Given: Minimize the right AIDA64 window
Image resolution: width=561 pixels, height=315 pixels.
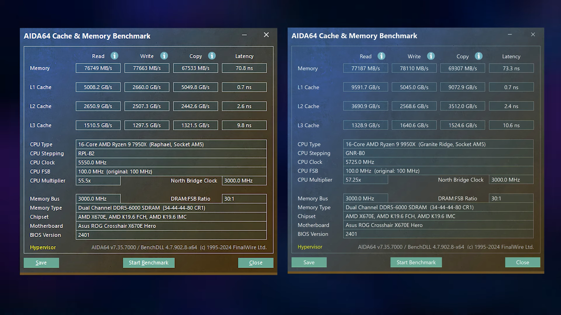Looking at the screenshot, I should click(x=510, y=35).
